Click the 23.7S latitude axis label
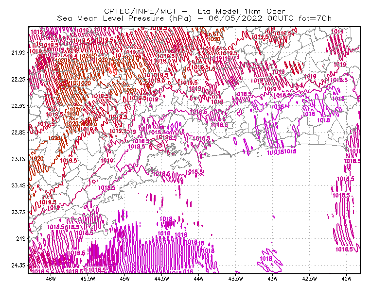Image resolution: width=389 pixels, height=300 pixels. (18, 212)
